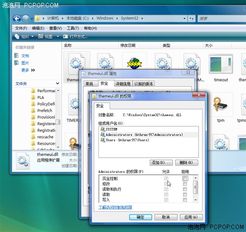Click the 确定 button
246x232 pixels.
(x=141, y=217)
